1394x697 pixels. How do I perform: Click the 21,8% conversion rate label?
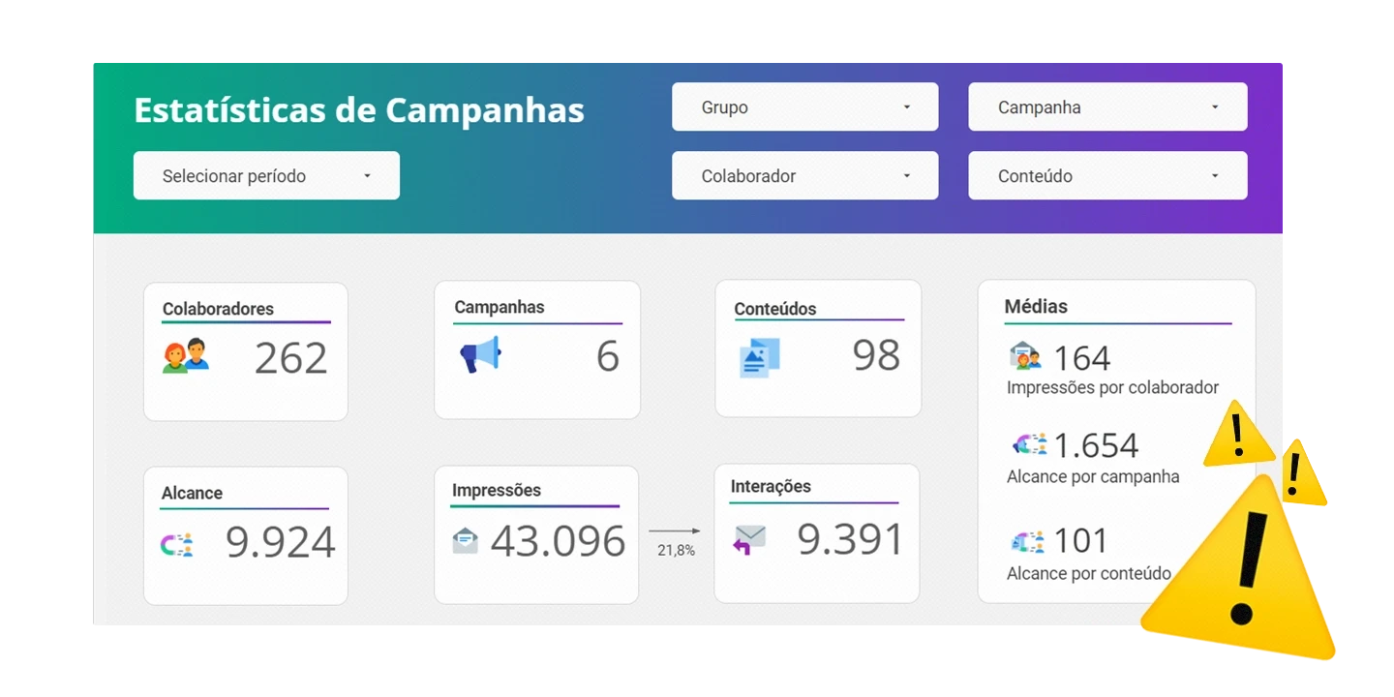click(x=676, y=550)
